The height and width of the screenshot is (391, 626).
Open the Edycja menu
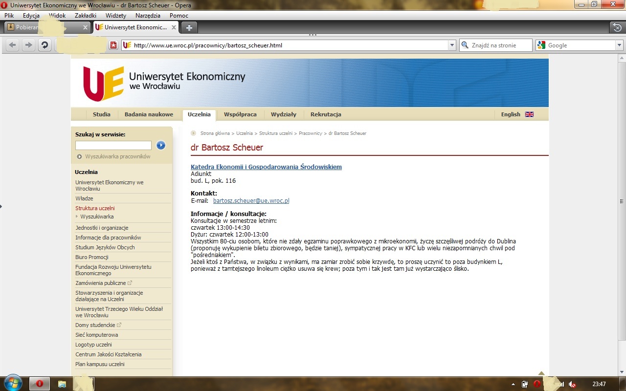click(31, 16)
